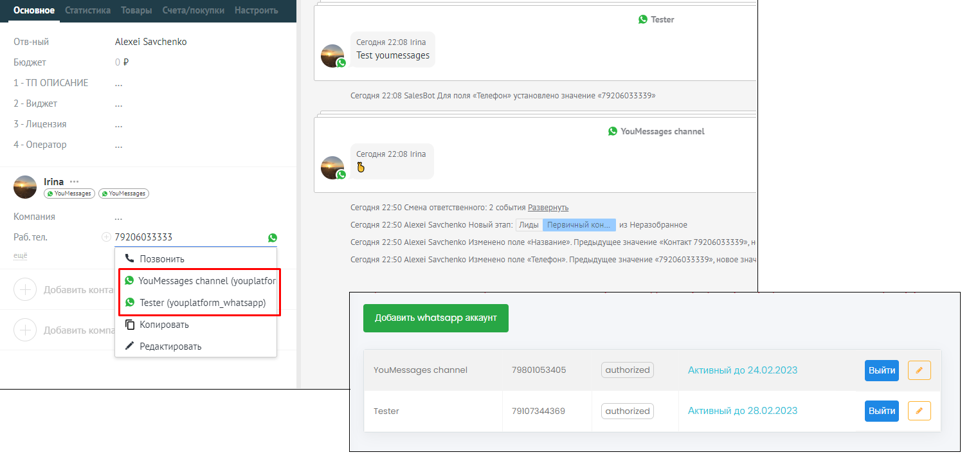
Task: Expand events via the Развернуть link
Action: [x=548, y=208]
